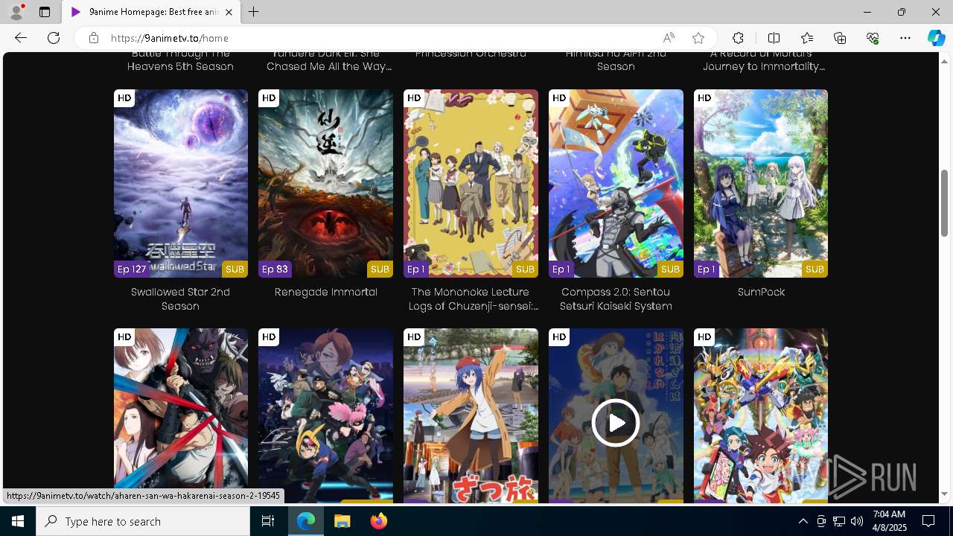Click SUB badge on SumPock poster

point(815,269)
